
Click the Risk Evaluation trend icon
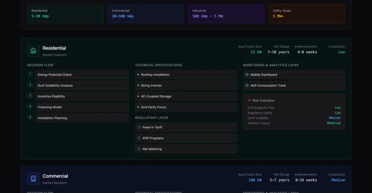(x=248, y=100)
